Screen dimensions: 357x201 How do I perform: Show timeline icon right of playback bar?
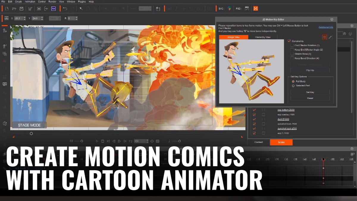tap(158, 141)
